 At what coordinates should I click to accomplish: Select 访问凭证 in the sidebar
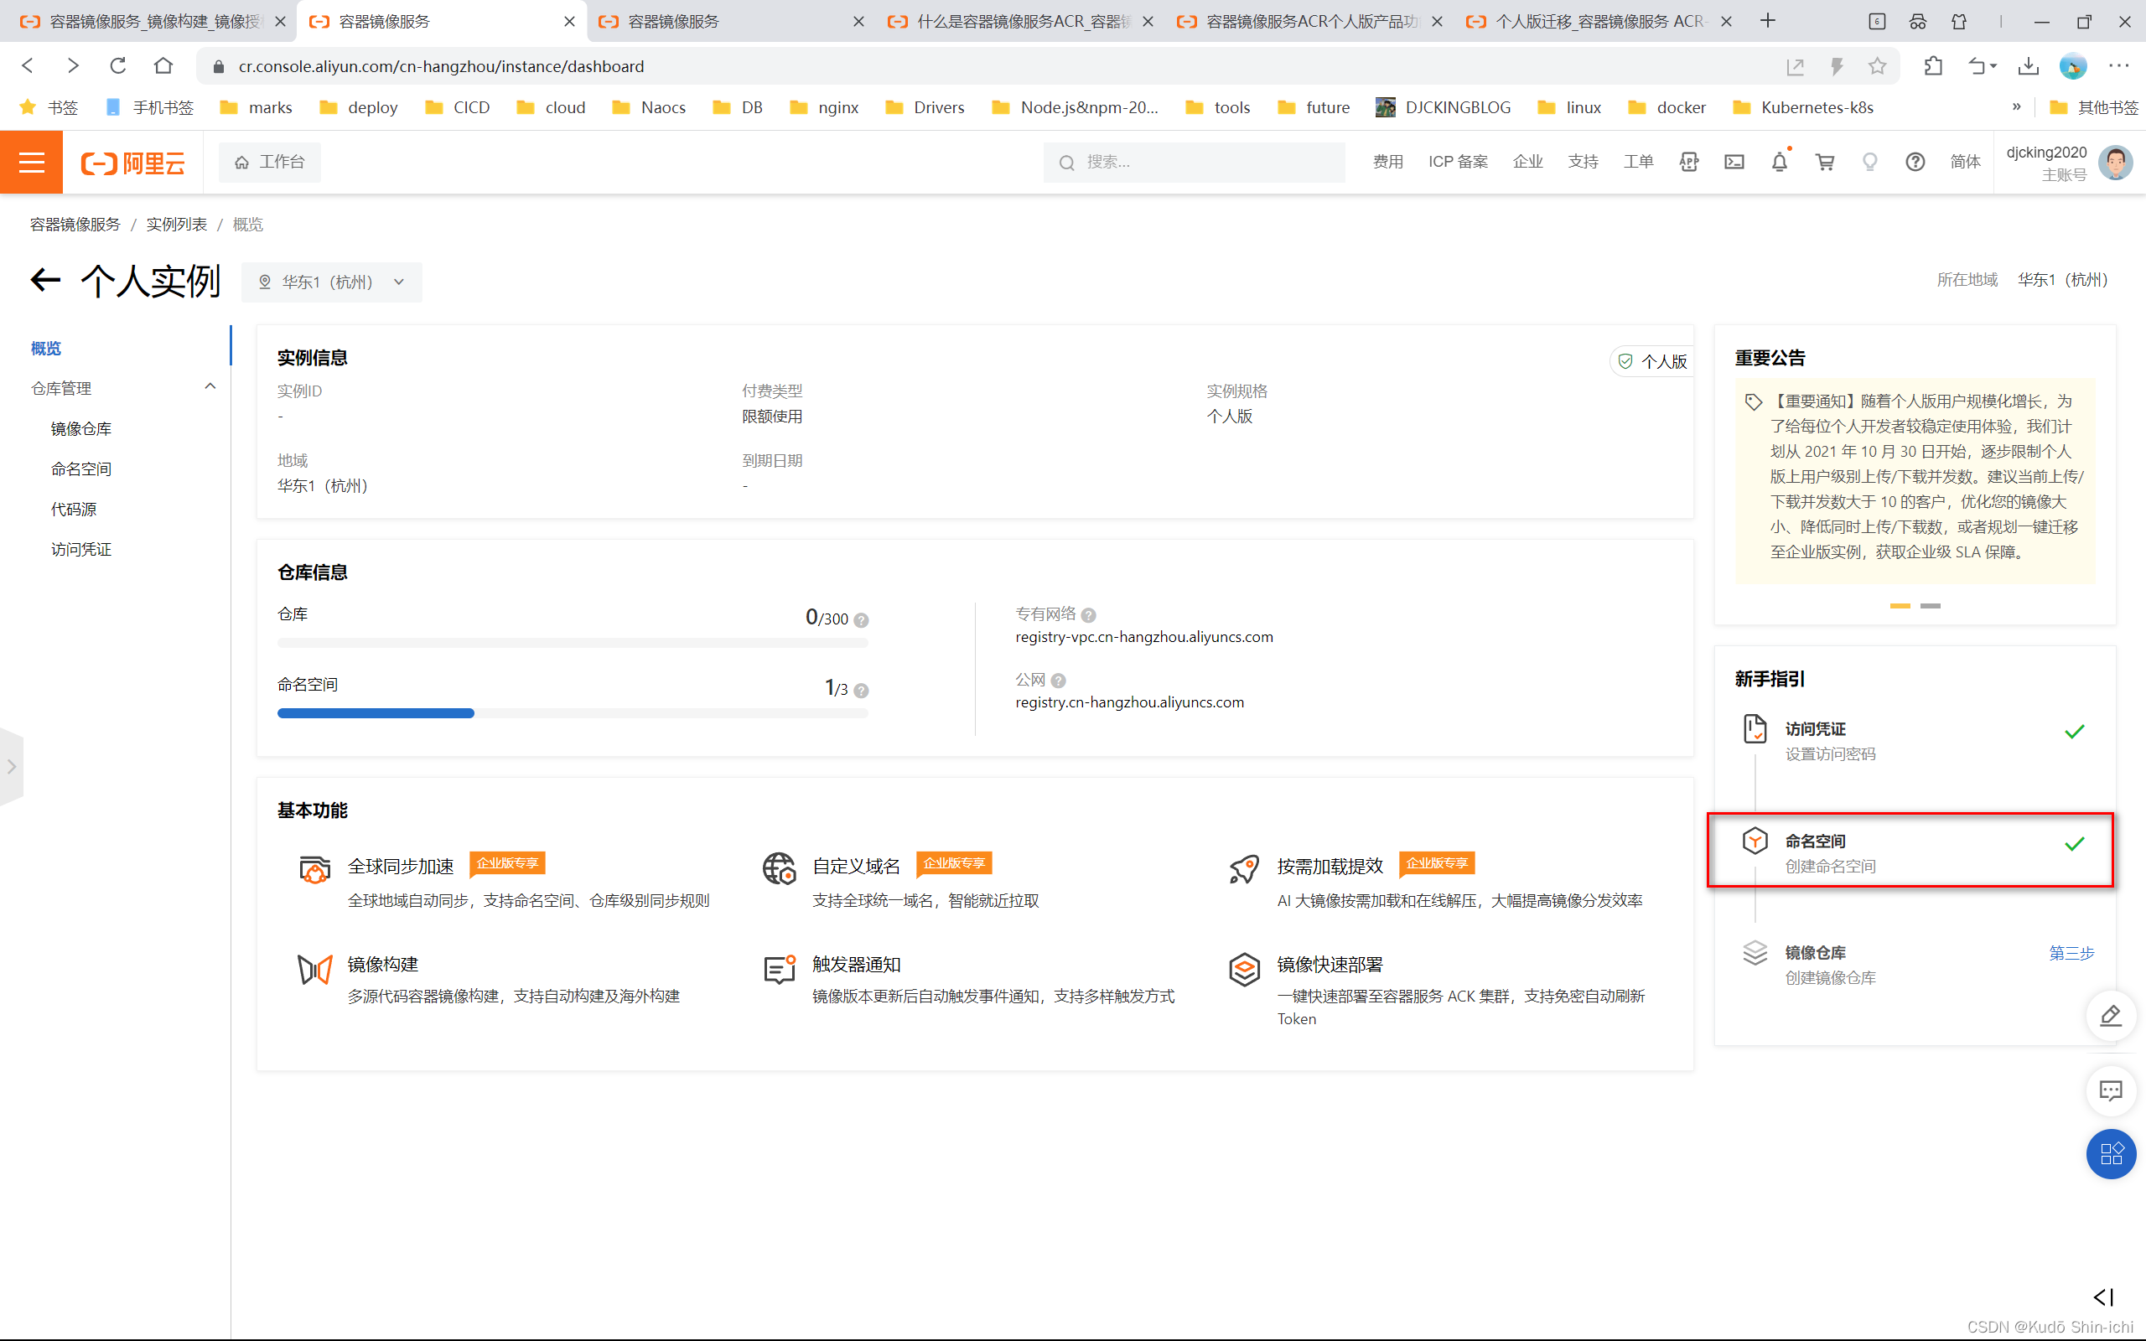tap(80, 550)
